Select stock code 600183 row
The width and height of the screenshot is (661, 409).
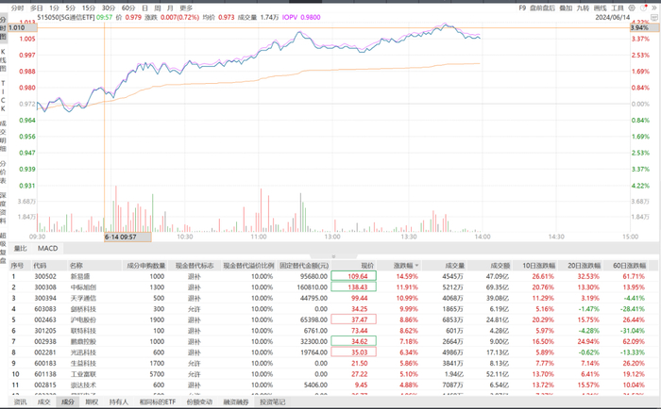click(333, 363)
